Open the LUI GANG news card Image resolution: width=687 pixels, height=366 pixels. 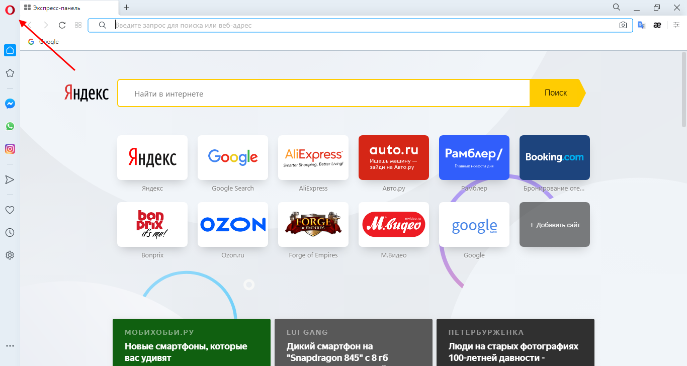click(354, 342)
